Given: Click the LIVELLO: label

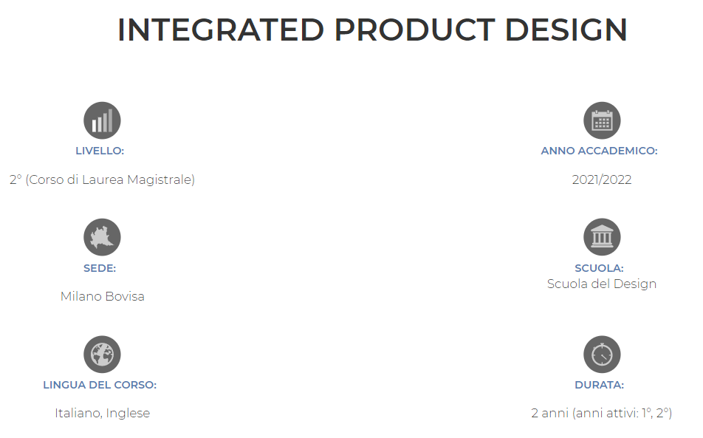Looking at the screenshot, I should click(x=100, y=151).
